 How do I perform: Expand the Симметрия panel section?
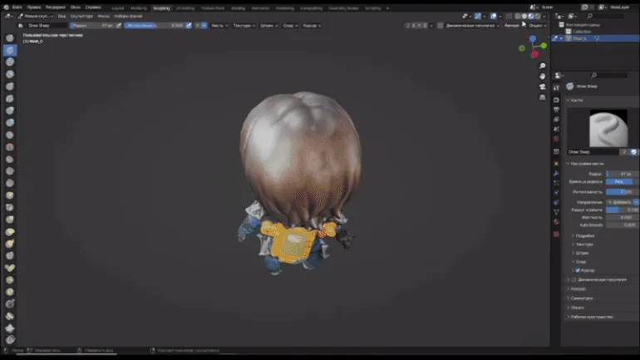tap(581, 298)
